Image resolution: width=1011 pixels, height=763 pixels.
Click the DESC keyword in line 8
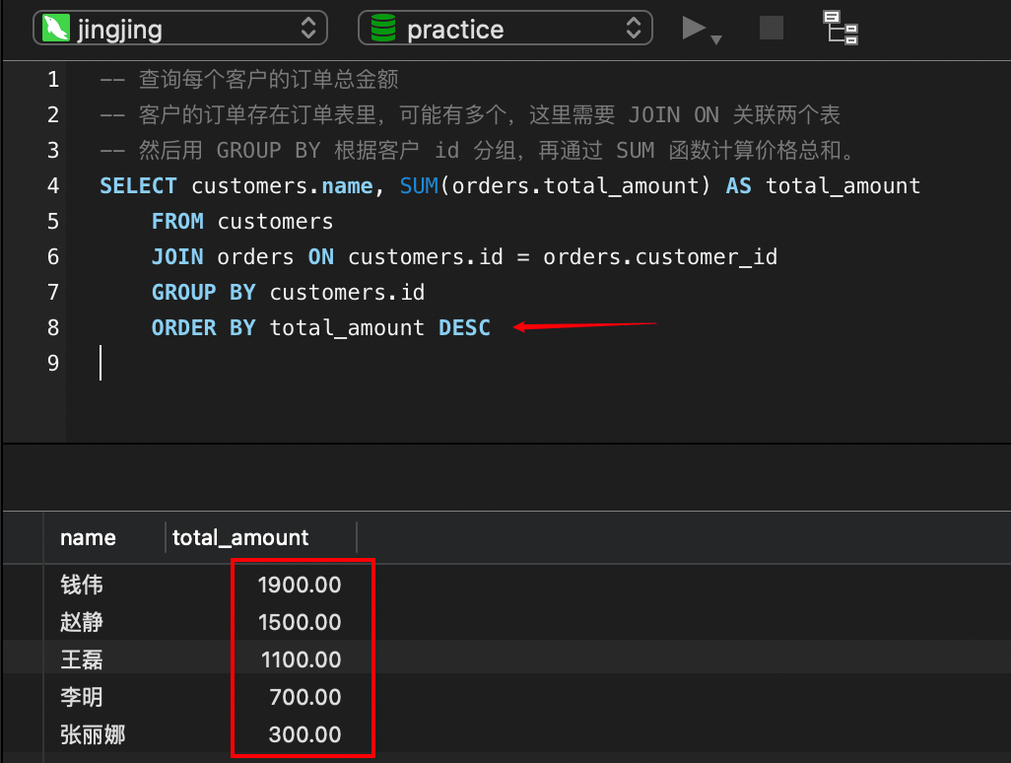pyautogui.click(x=464, y=327)
